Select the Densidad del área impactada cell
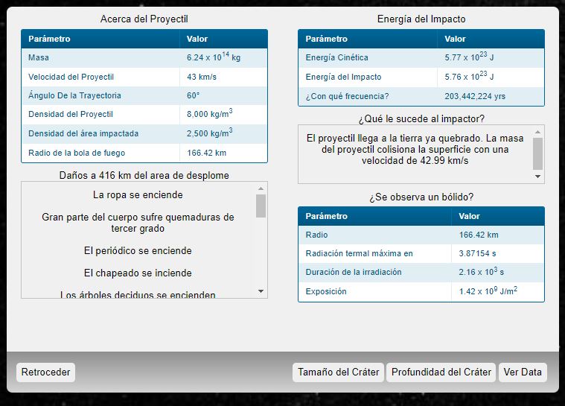Viewport: 565px width, 406px height. tap(100, 134)
